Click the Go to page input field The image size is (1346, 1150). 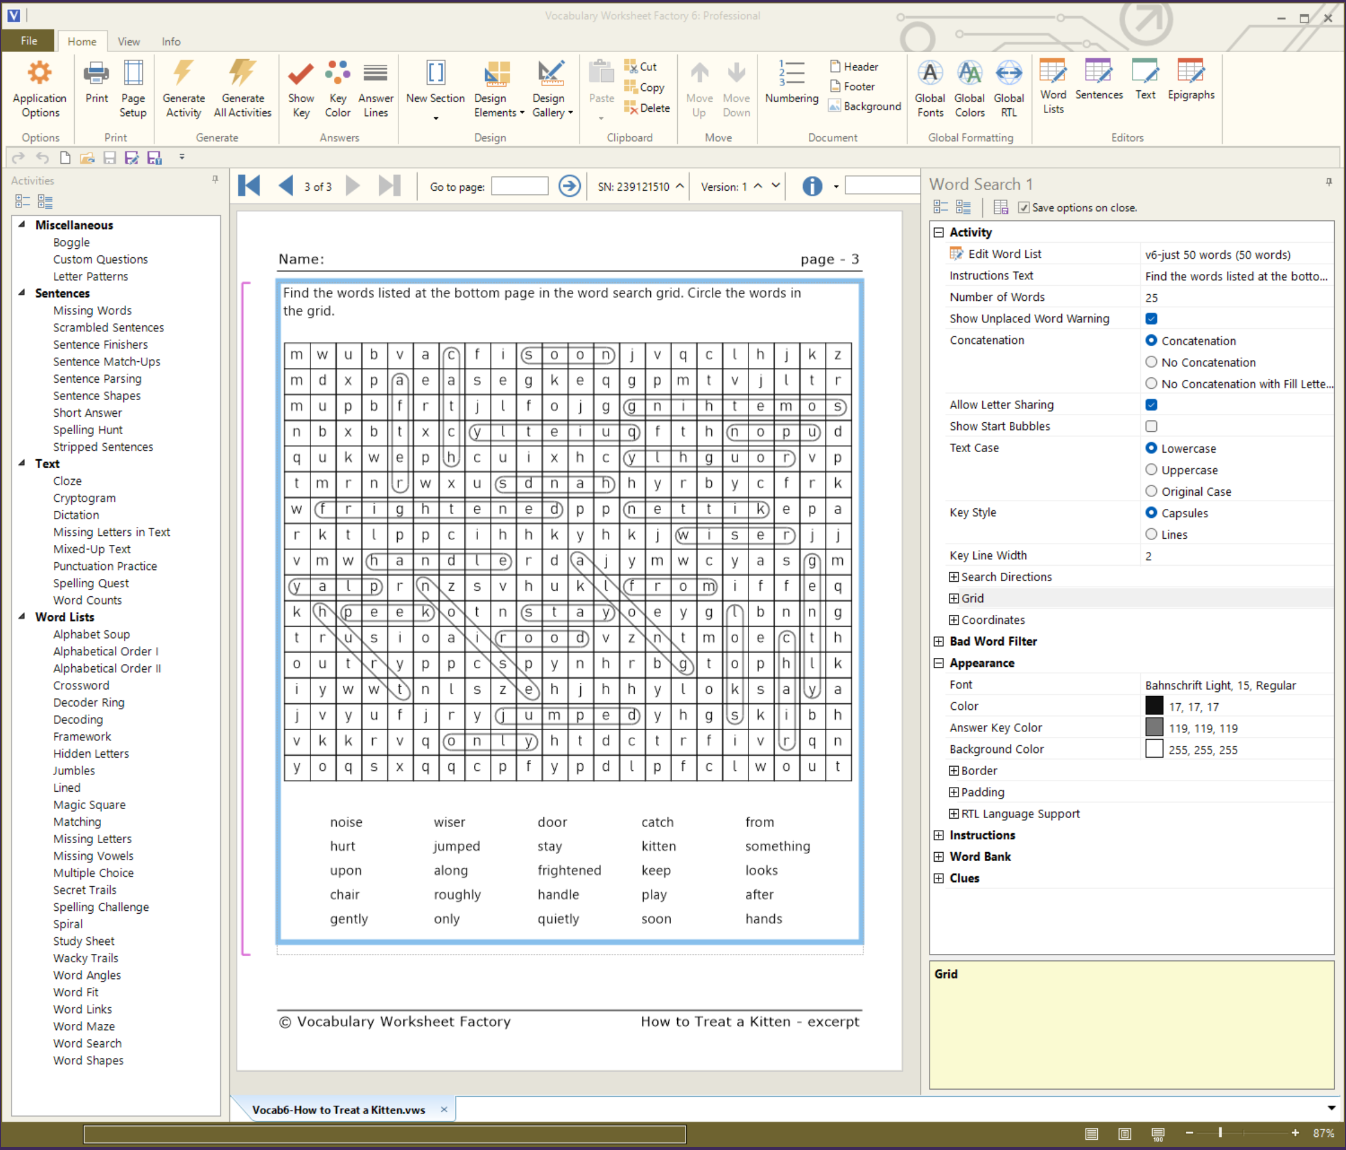(x=520, y=187)
